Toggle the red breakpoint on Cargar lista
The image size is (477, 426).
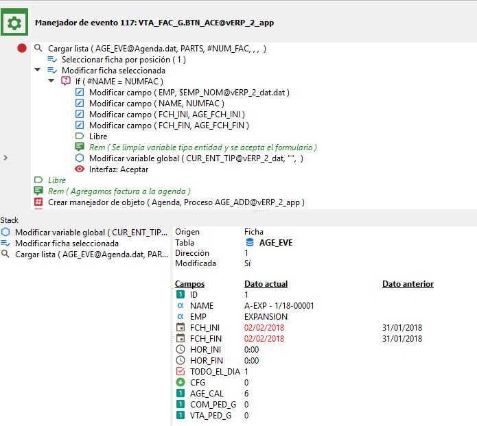(21, 49)
